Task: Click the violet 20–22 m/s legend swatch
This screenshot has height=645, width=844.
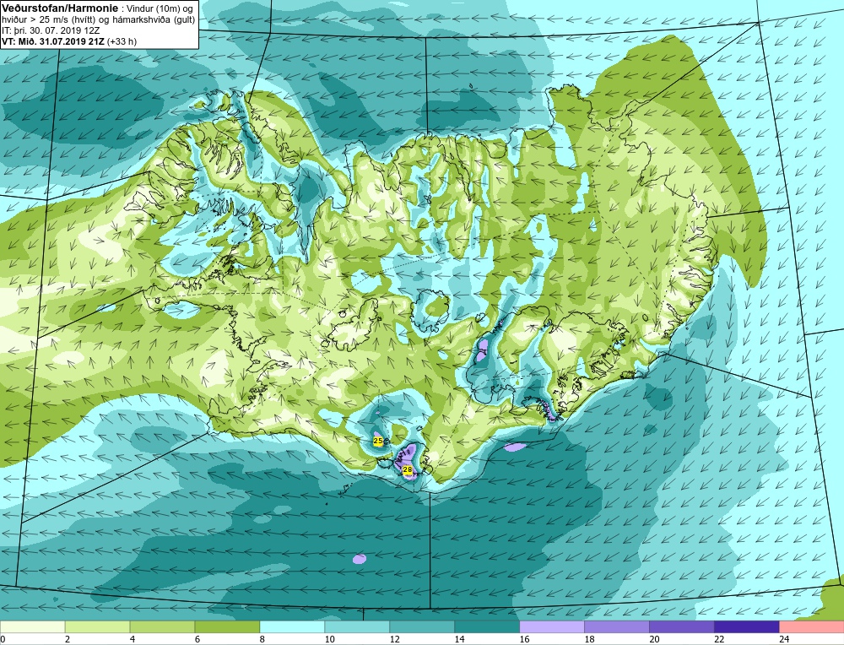Action: (x=681, y=627)
